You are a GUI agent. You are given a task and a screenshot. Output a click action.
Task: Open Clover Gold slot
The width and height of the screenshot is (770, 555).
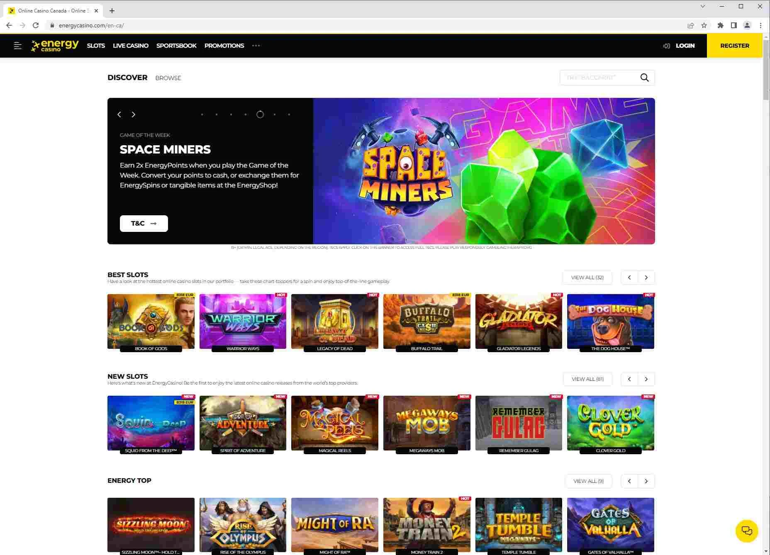click(611, 424)
